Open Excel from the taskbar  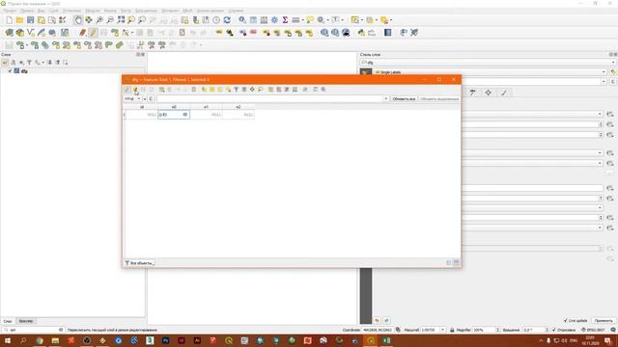tap(386, 340)
